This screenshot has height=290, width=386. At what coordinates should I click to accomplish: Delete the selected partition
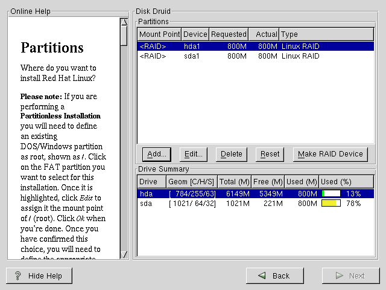coord(231,154)
